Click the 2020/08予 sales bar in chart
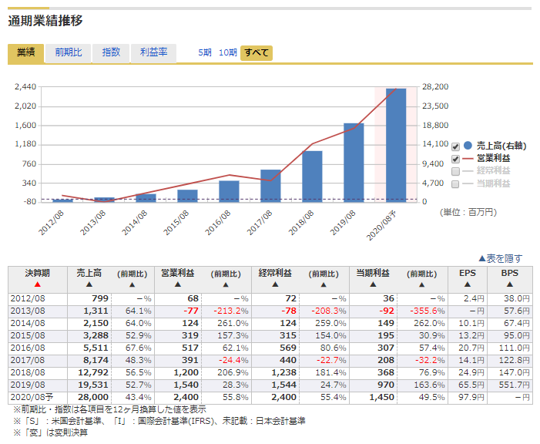540x444 pixels. [x=395, y=145]
